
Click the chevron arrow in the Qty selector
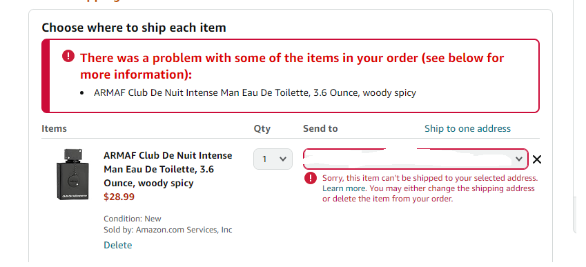(x=283, y=159)
